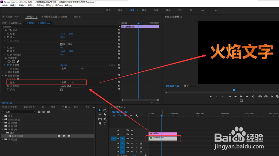Solo audio track A2

[x=136, y=147]
